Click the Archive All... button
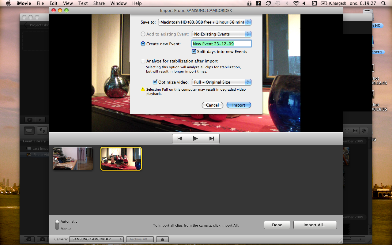Viewport: 392px width, 245px height. tap(140, 239)
